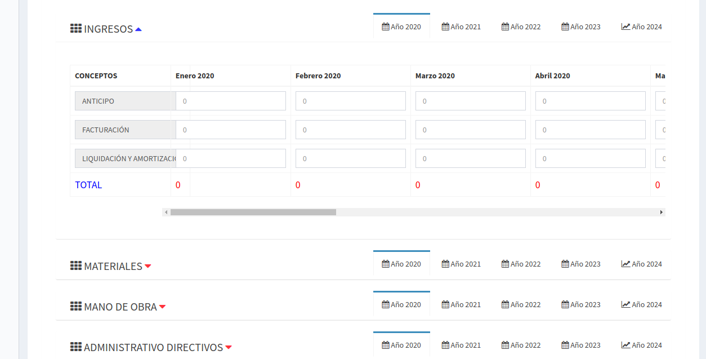Click the ANTICIPO field for Enero 2020
This screenshot has width=706, height=359.
coord(231,101)
